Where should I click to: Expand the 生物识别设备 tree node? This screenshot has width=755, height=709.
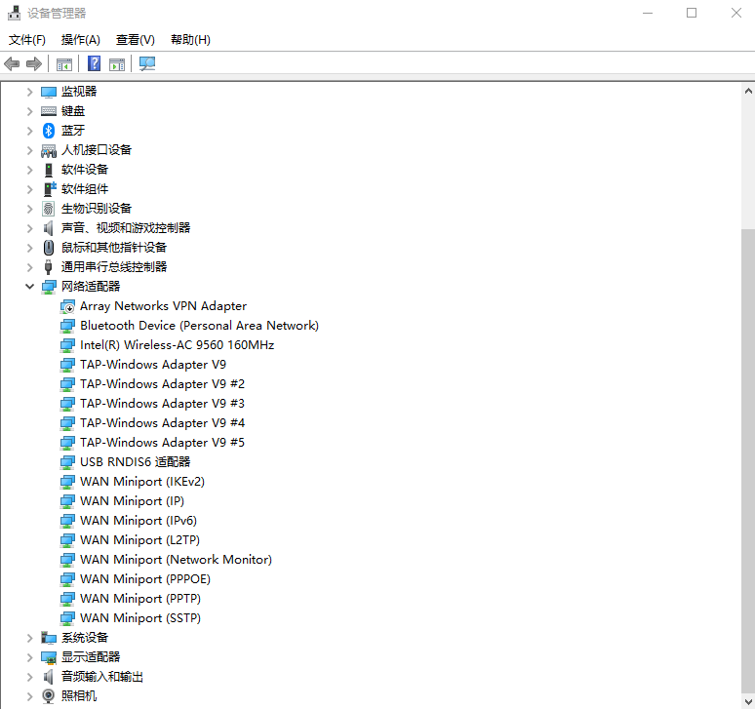[29, 209]
